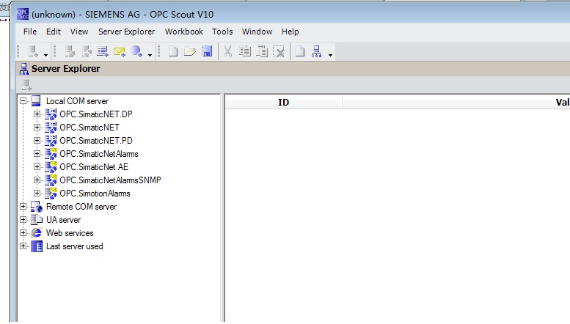
Task: Click the network server explorer toolbar icon
Action: coord(317,51)
